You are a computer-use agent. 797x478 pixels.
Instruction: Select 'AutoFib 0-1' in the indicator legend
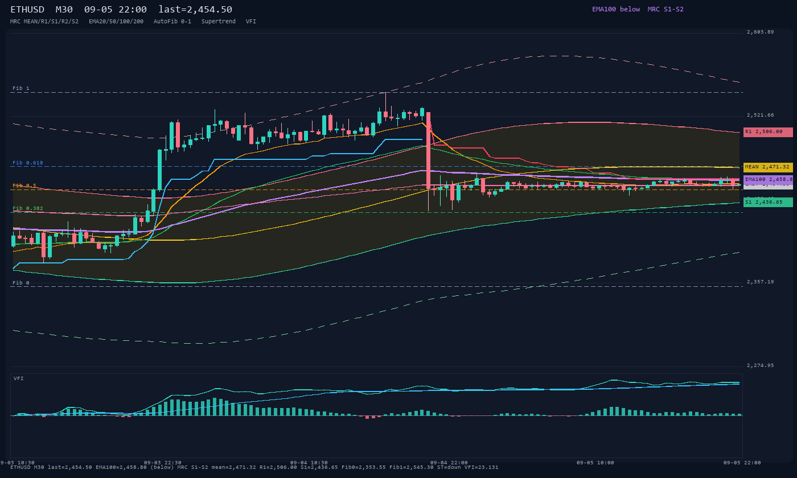(172, 22)
